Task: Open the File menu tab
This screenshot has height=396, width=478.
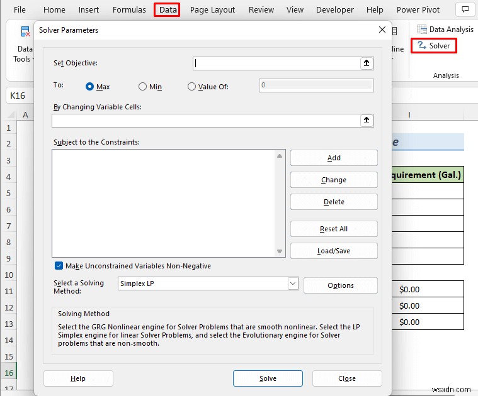Action: (x=20, y=9)
